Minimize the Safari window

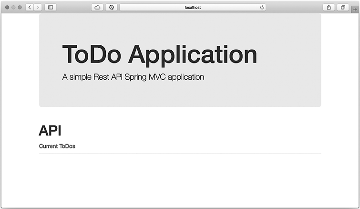click(x=13, y=7)
